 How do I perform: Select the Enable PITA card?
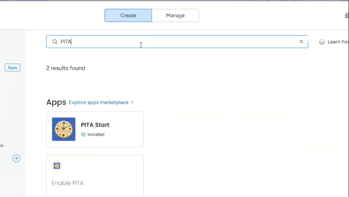coord(95,176)
